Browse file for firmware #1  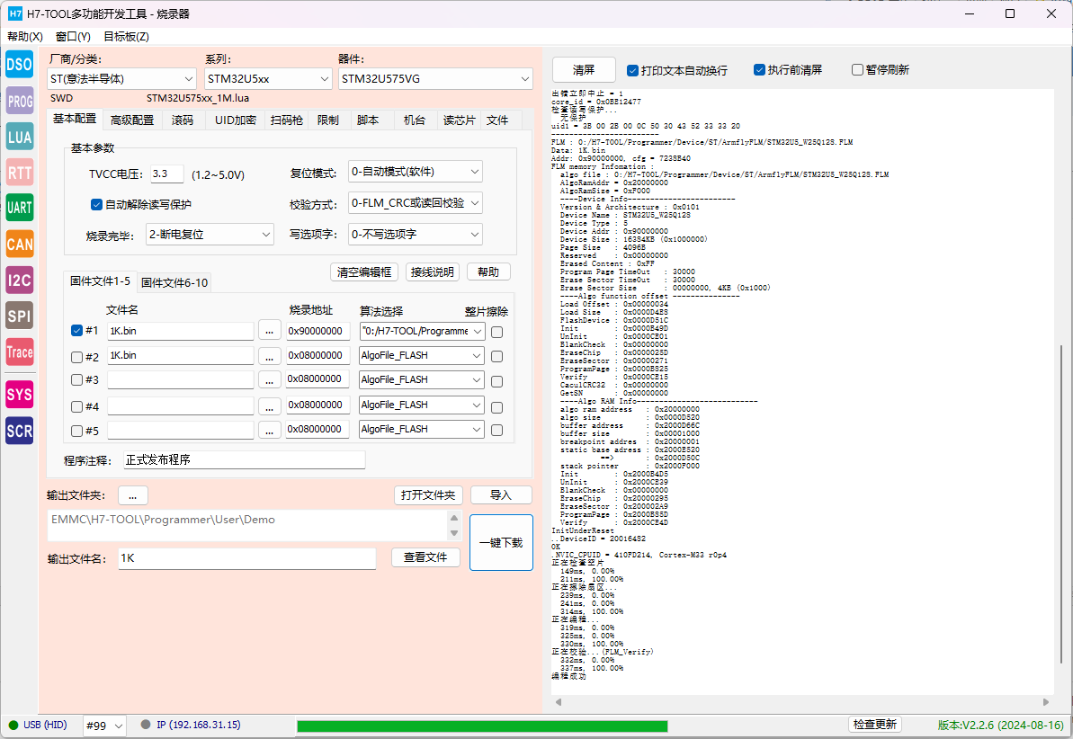click(270, 331)
